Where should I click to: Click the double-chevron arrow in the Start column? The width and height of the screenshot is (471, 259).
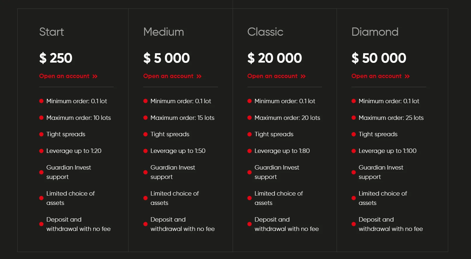click(95, 76)
